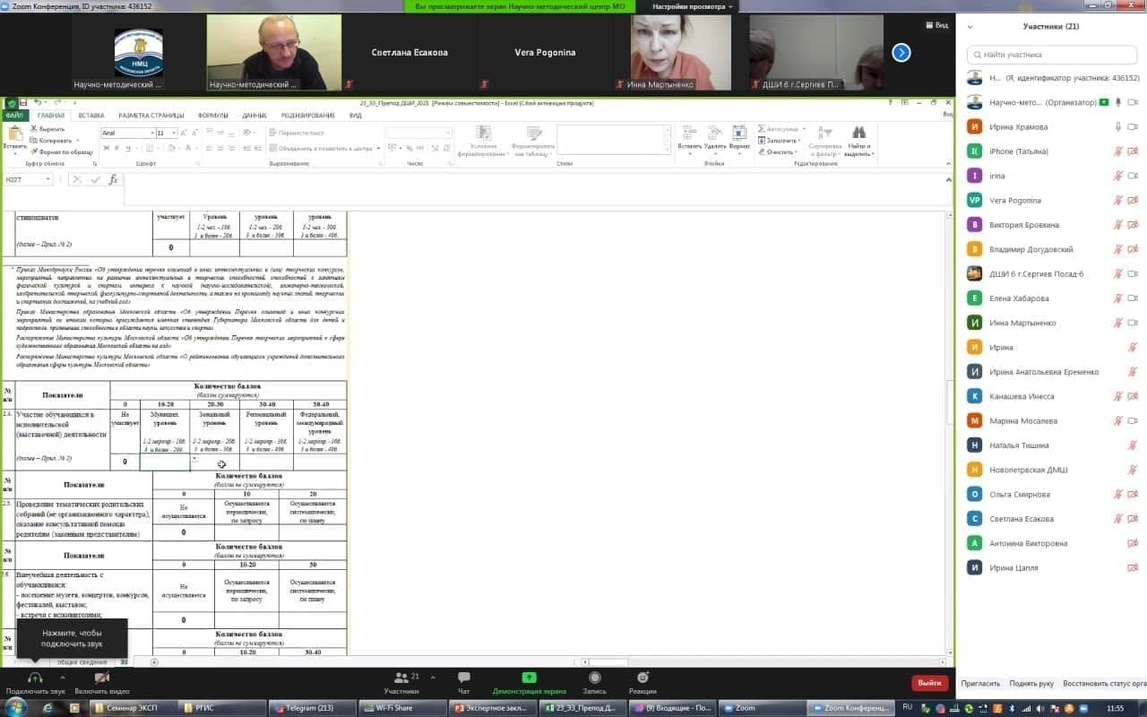Open Telegram (213) in the taskbar
This screenshot has width=1147, height=717.
310,708
